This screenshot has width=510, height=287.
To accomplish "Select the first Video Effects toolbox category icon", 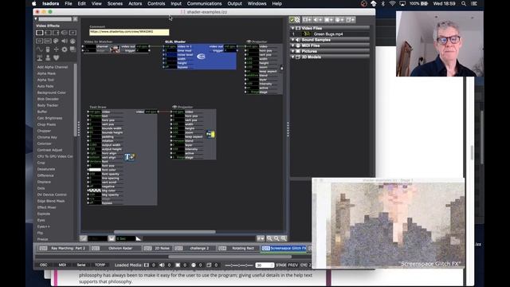I will (39, 33).
